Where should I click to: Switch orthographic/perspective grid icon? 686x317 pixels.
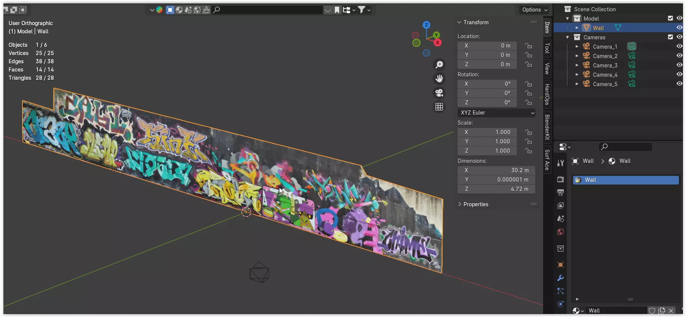439,107
